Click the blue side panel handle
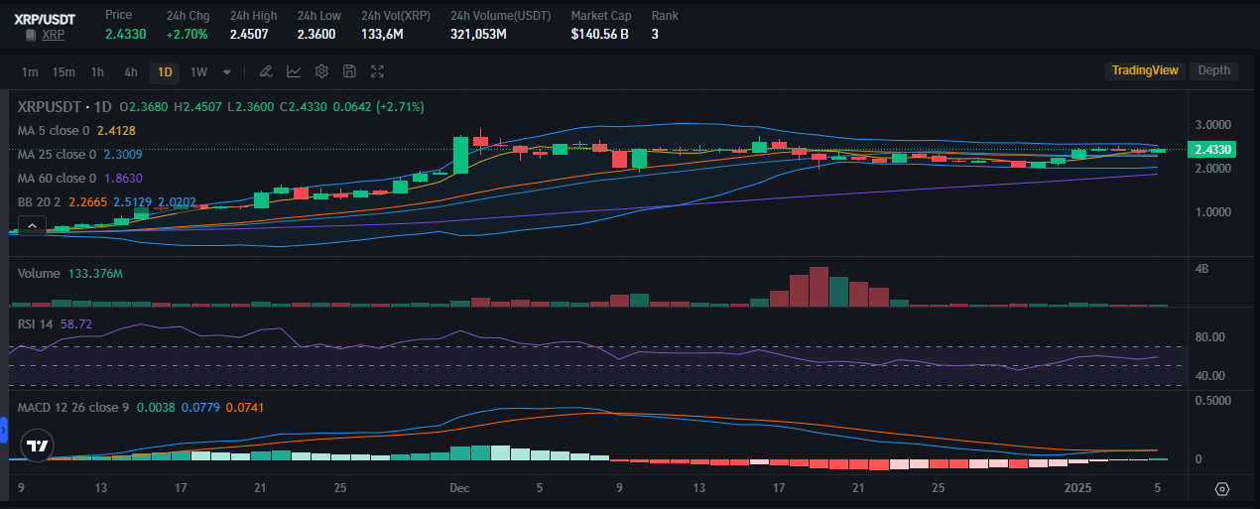 3,431
